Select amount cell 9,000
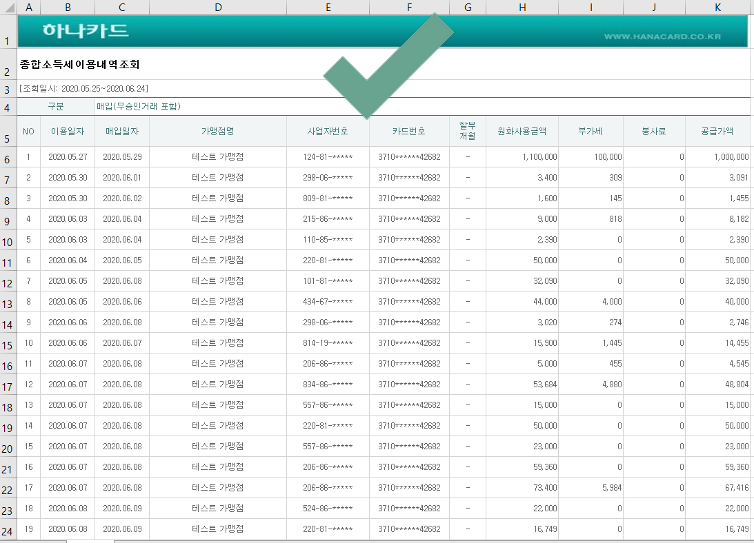Screen dimensions: 754x543 tap(522, 219)
